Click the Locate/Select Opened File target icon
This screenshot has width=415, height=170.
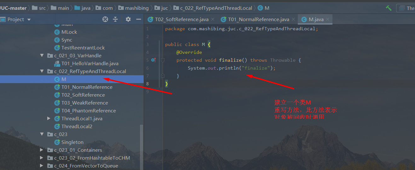point(105,20)
